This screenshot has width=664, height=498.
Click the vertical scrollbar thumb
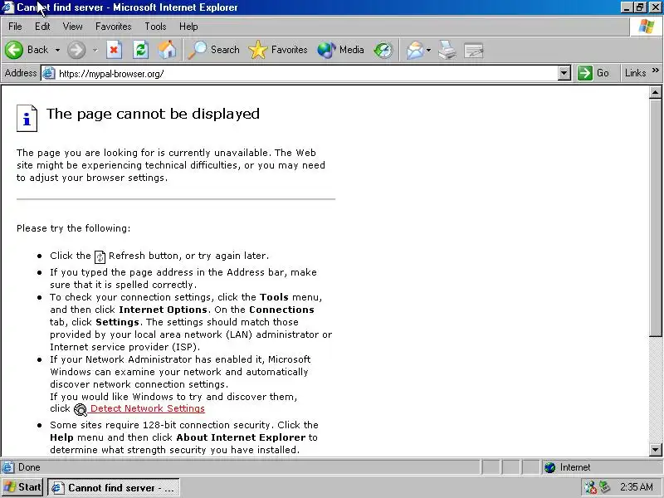point(655,217)
